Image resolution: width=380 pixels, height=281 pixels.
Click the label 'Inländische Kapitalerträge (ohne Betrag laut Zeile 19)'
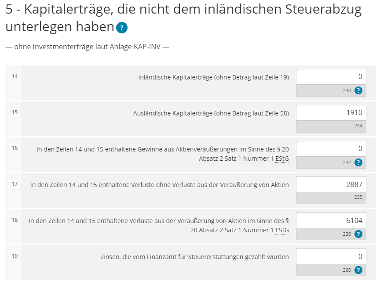(213, 77)
